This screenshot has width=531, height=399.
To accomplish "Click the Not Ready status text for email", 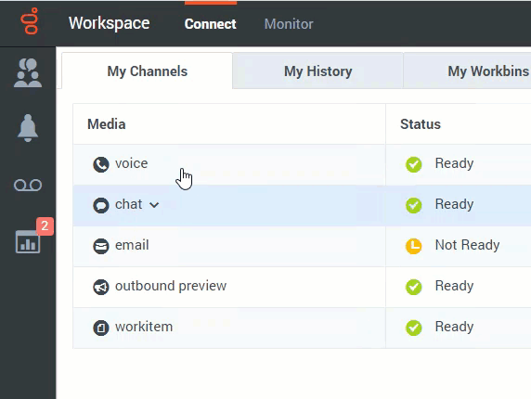I will pos(467,245).
